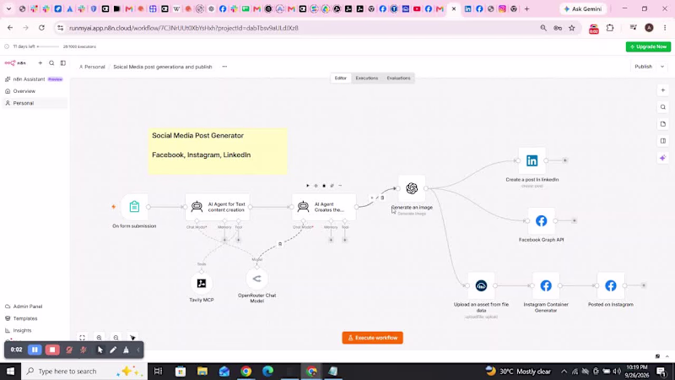
Task: Open Templates in sidebar
Action: (35, 318)
